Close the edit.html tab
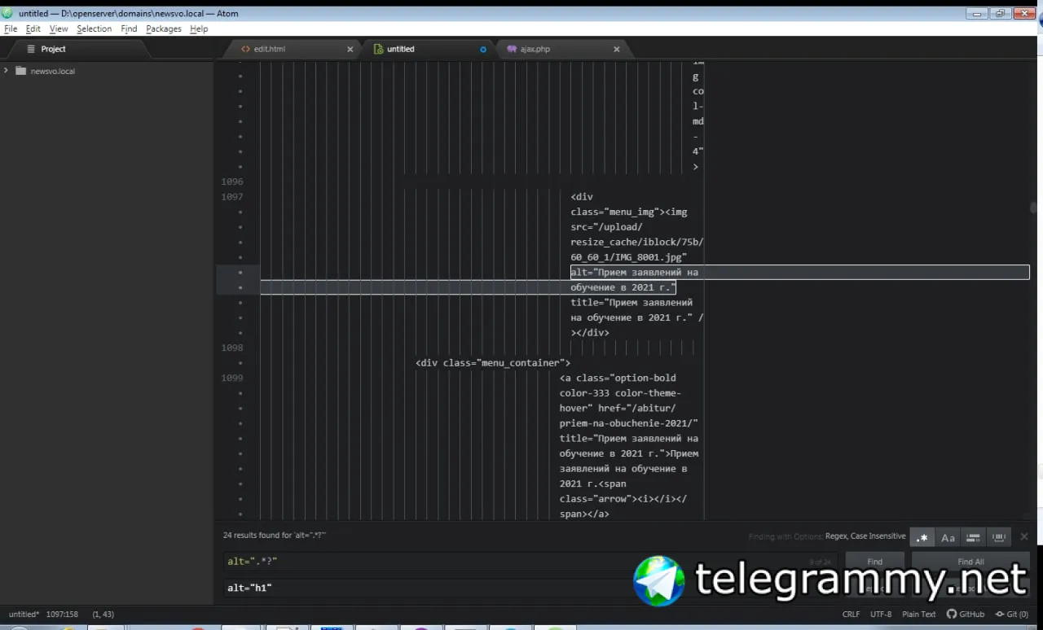The height and width of the screenshot is (630, 1043). point(350,49)
